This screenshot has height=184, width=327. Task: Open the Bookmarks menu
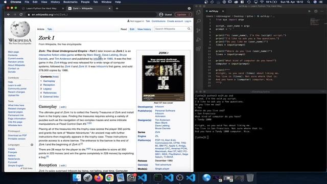(x=71, y=2)
